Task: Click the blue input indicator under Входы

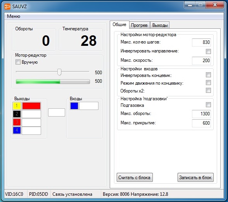Action: tap(74, 106)
